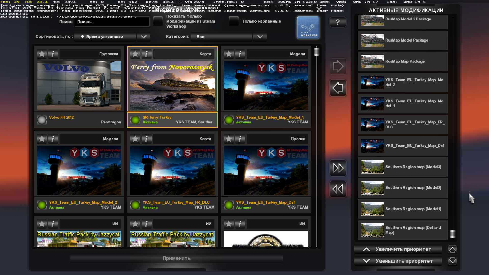This screenshot has height=275, width=489.
Task: Click into the 'Поиск..' search field
Action: click(112, 22)
